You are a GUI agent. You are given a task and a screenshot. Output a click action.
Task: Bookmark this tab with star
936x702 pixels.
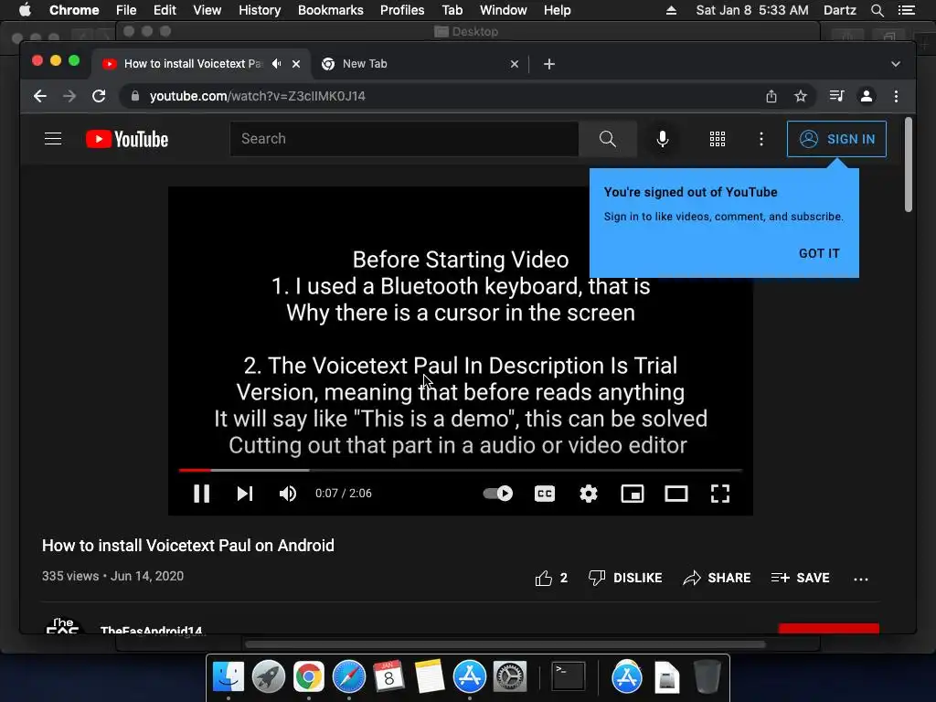(801, 96)
